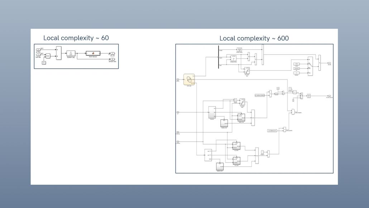The height and width of the screenshot is (208, 369).
Task: Click the air-fuel ratio outport block
Action: [113, 59]
